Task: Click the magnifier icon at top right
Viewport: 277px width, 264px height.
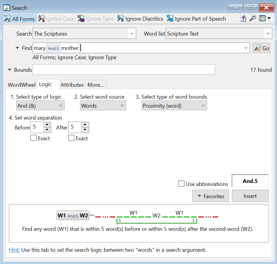Action: (253, 19)
